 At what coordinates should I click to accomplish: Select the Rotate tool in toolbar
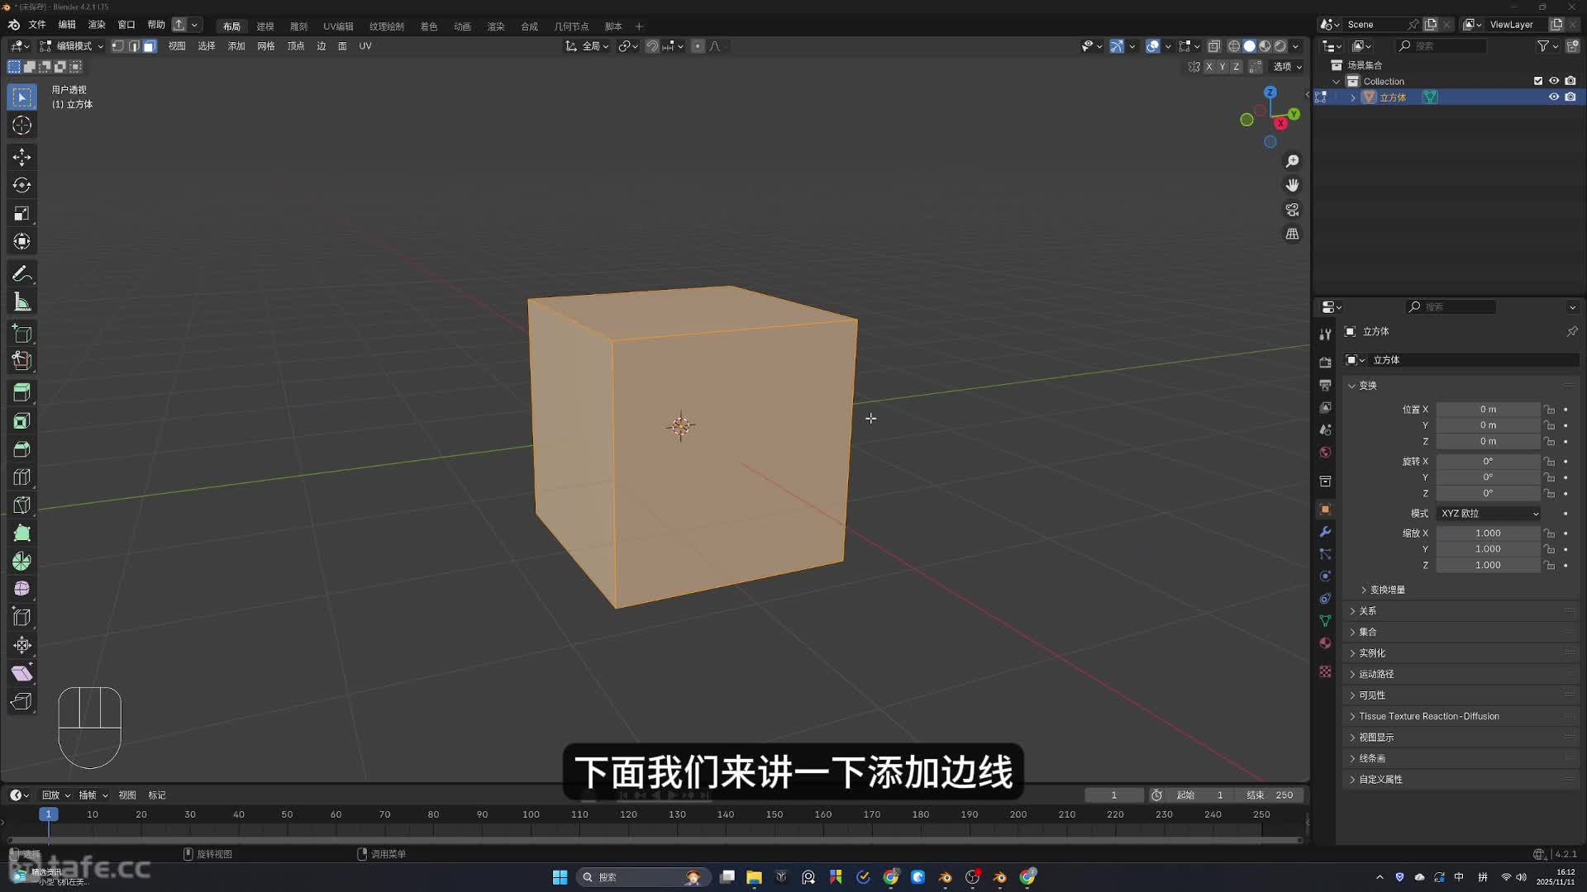[x=22, y=185]
